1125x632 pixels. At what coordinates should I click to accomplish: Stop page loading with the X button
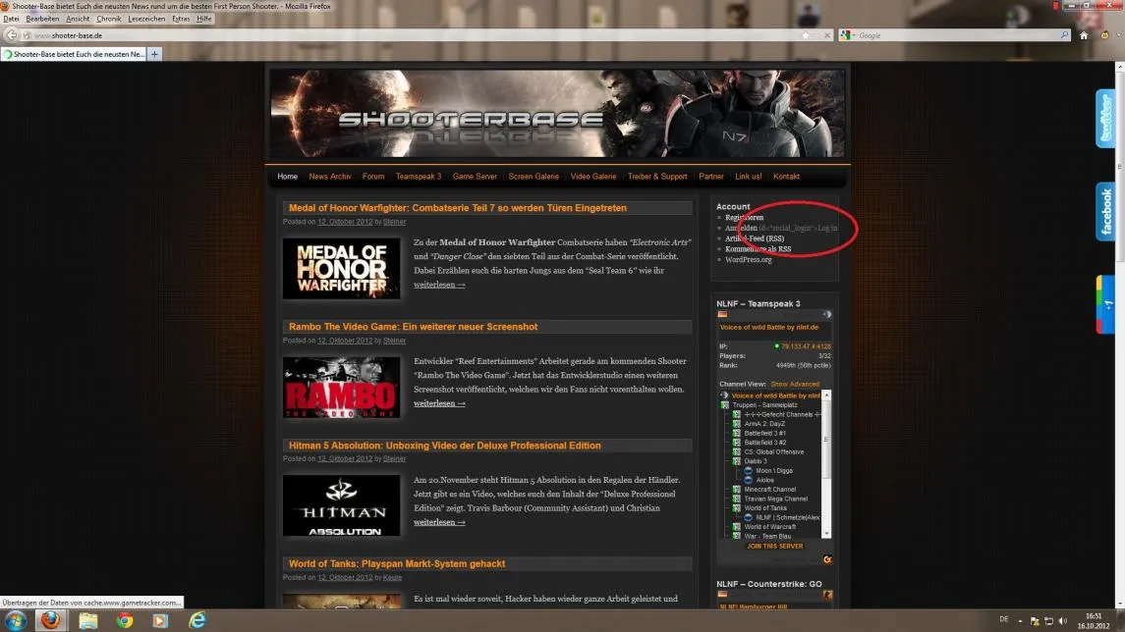pyautogui.click(x=826, y=35)
